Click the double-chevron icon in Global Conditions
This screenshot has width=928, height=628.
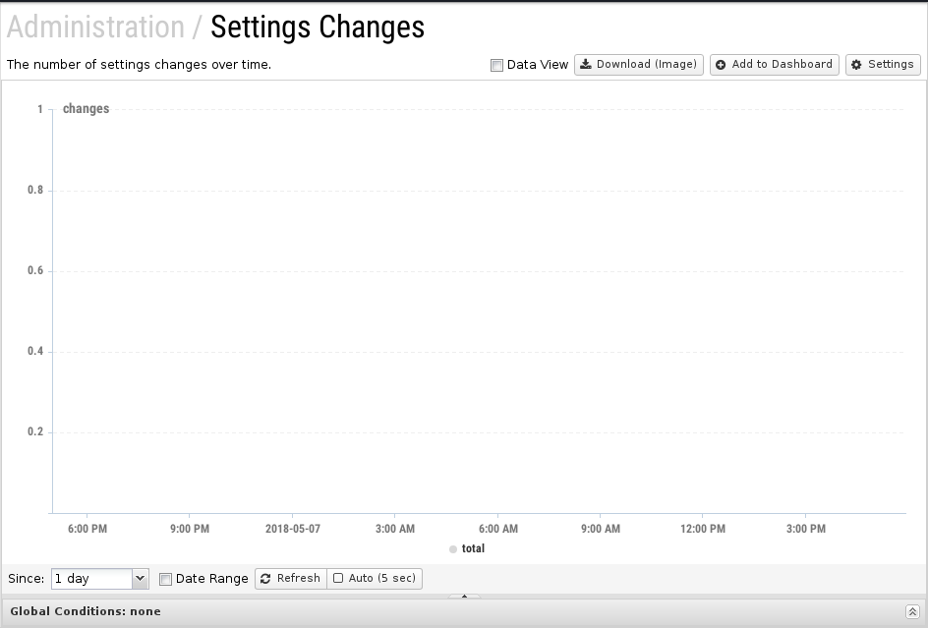pyautogui.click(x=912, y=612)
